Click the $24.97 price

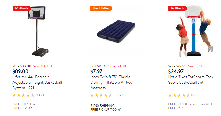(x=176, y=71)
